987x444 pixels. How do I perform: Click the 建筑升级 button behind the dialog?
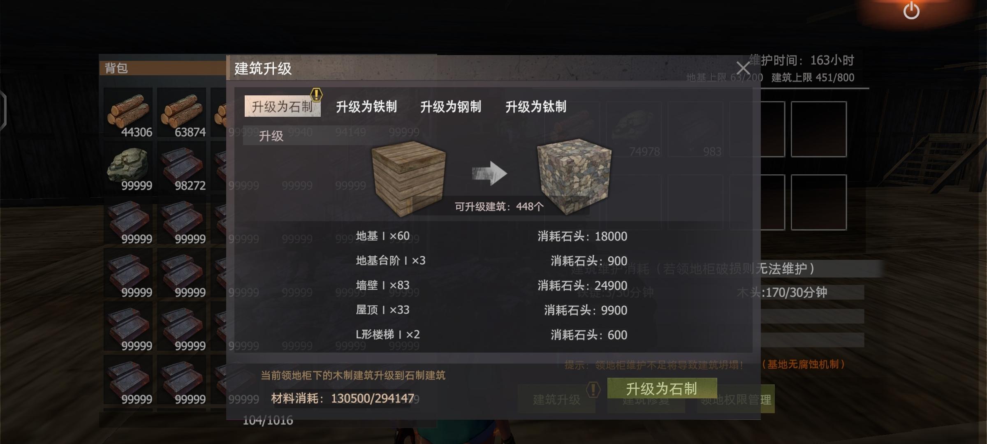pyautogui.click(x=556, y=399)
